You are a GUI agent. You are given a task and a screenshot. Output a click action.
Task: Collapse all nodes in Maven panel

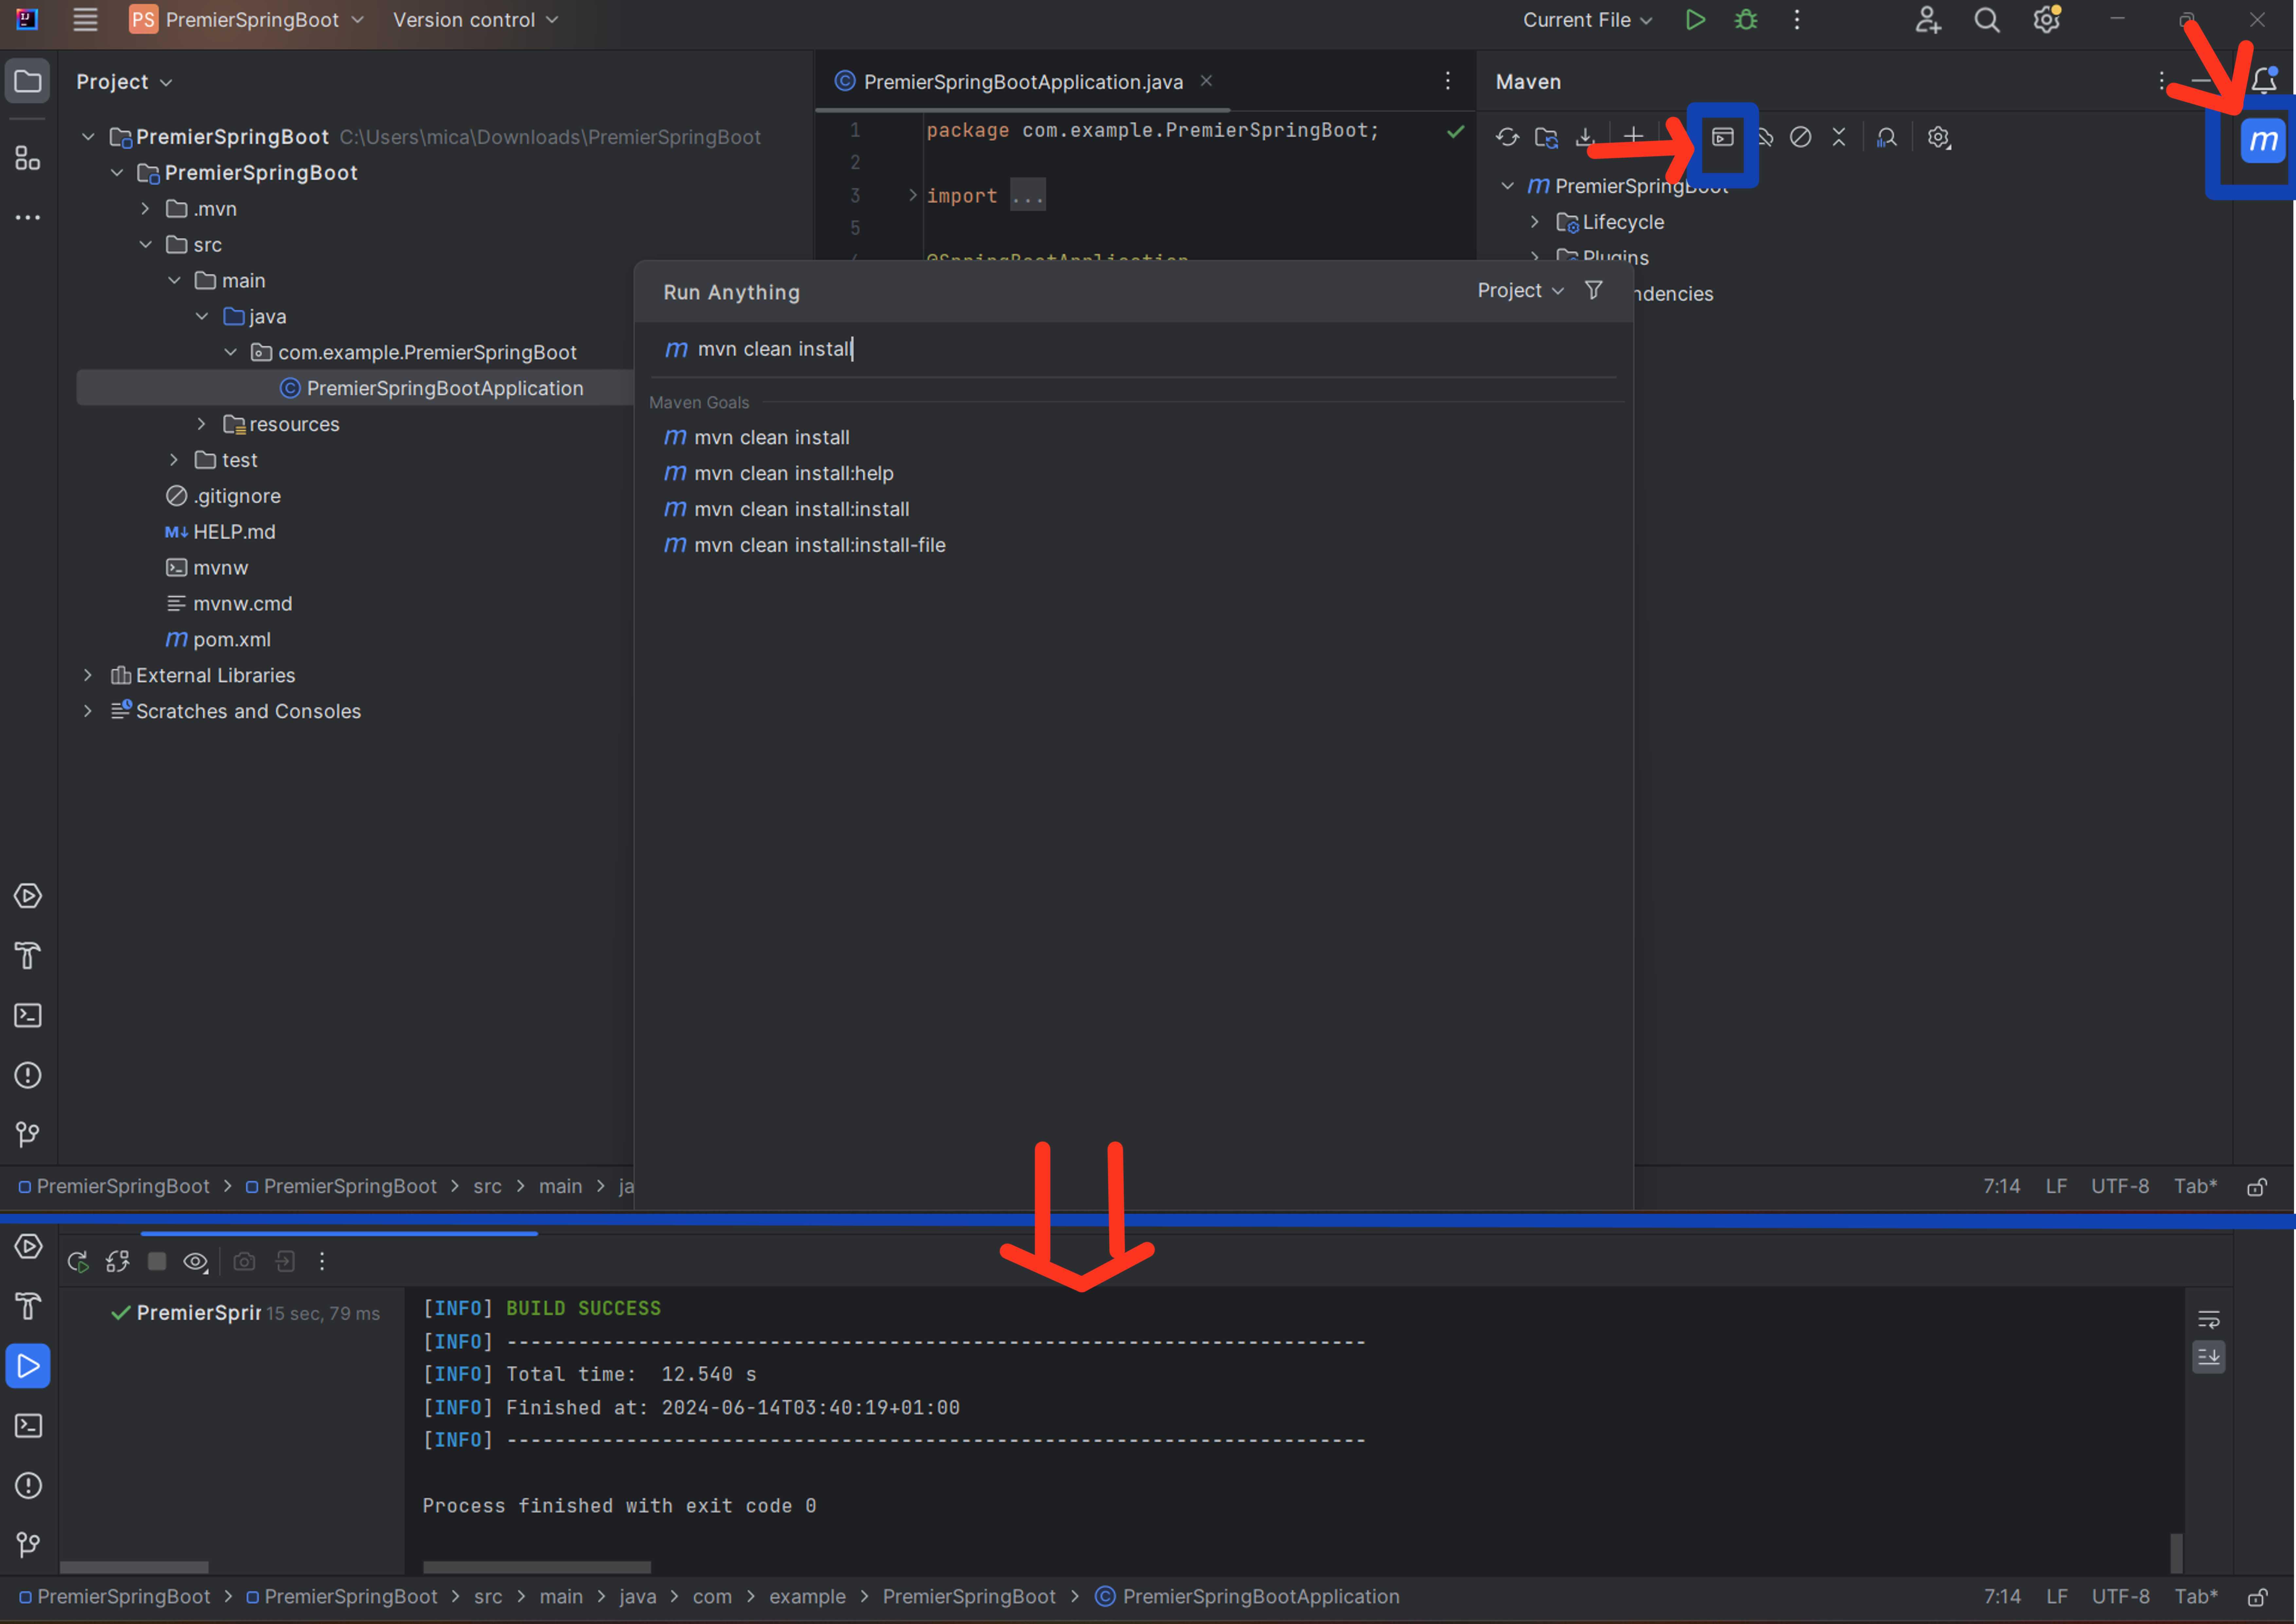[x=1839, y=137]
